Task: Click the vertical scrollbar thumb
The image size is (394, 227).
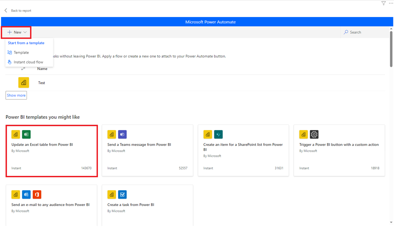Action: point(391,49)
